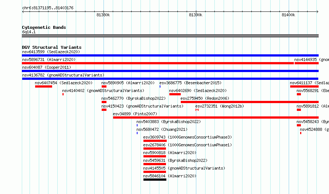Click the red bar under nsv6402690
Image resolution: width=329 pixels, height=194 pixels.
175,94
